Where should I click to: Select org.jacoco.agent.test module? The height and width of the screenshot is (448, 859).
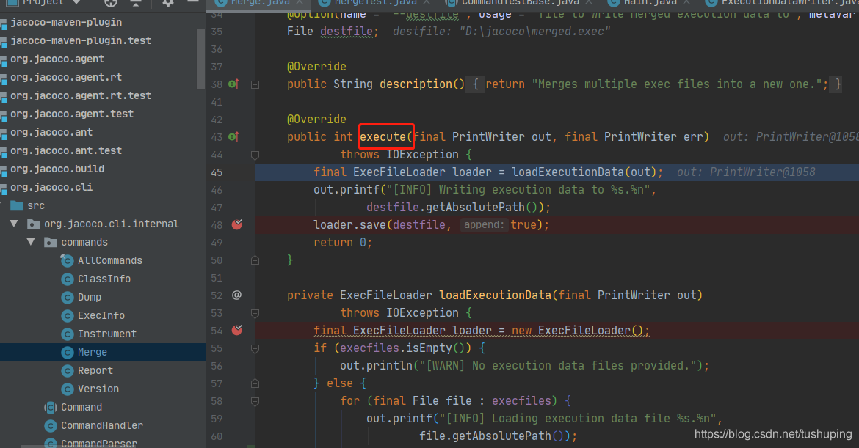(72, 114)
